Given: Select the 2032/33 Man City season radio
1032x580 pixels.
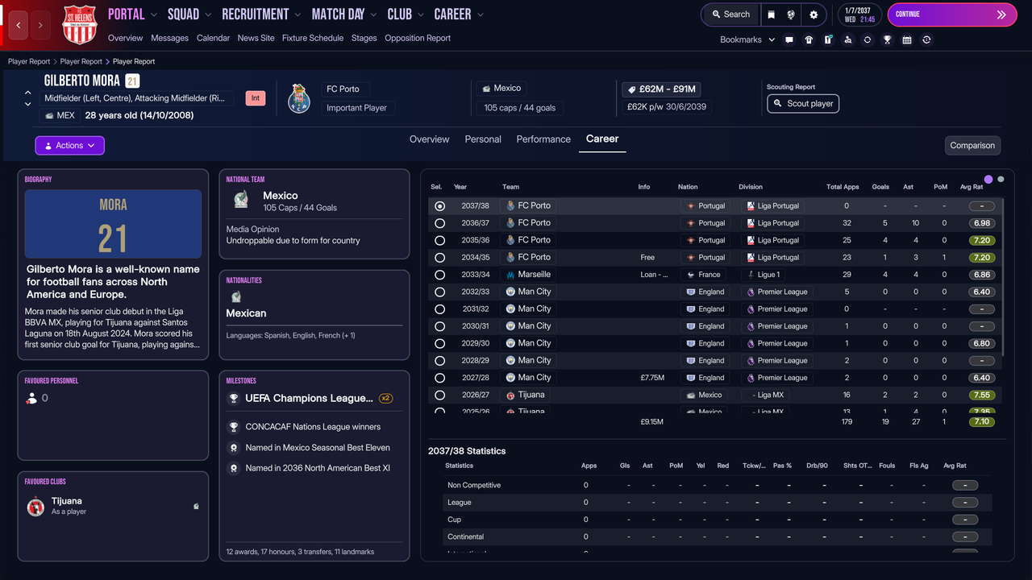Looking at the screenshot, I should click(439, 292).
